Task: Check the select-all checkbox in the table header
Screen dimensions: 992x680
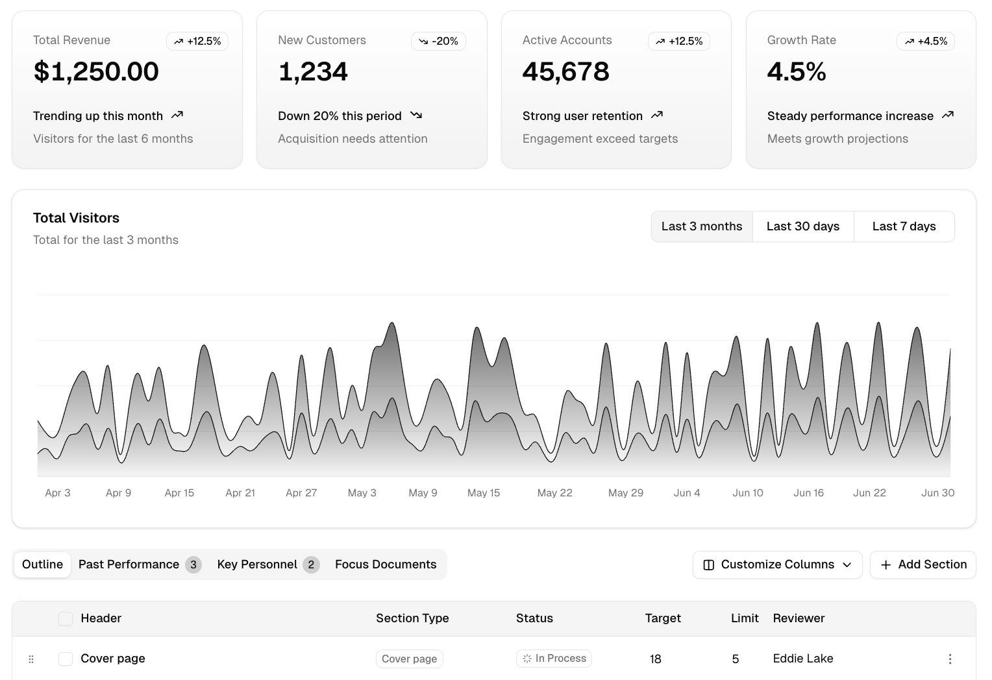Action: click(x=65, y=618)
